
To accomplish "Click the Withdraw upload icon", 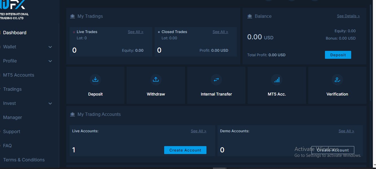I will [156, 80].
